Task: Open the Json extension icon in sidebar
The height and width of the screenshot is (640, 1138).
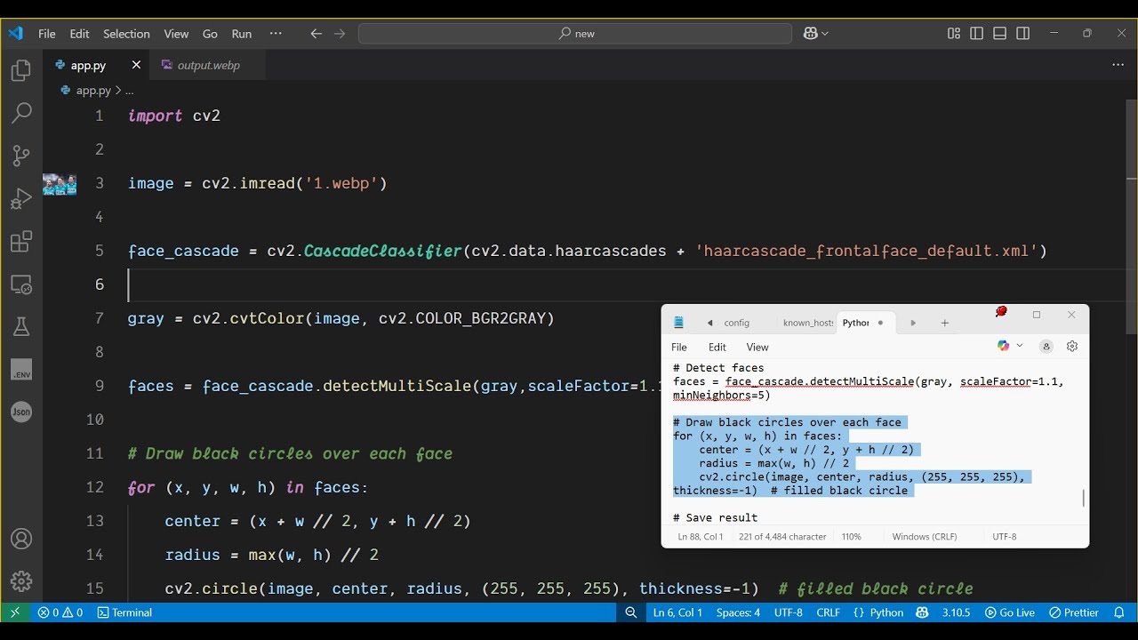Action: (x=21, y=412)
